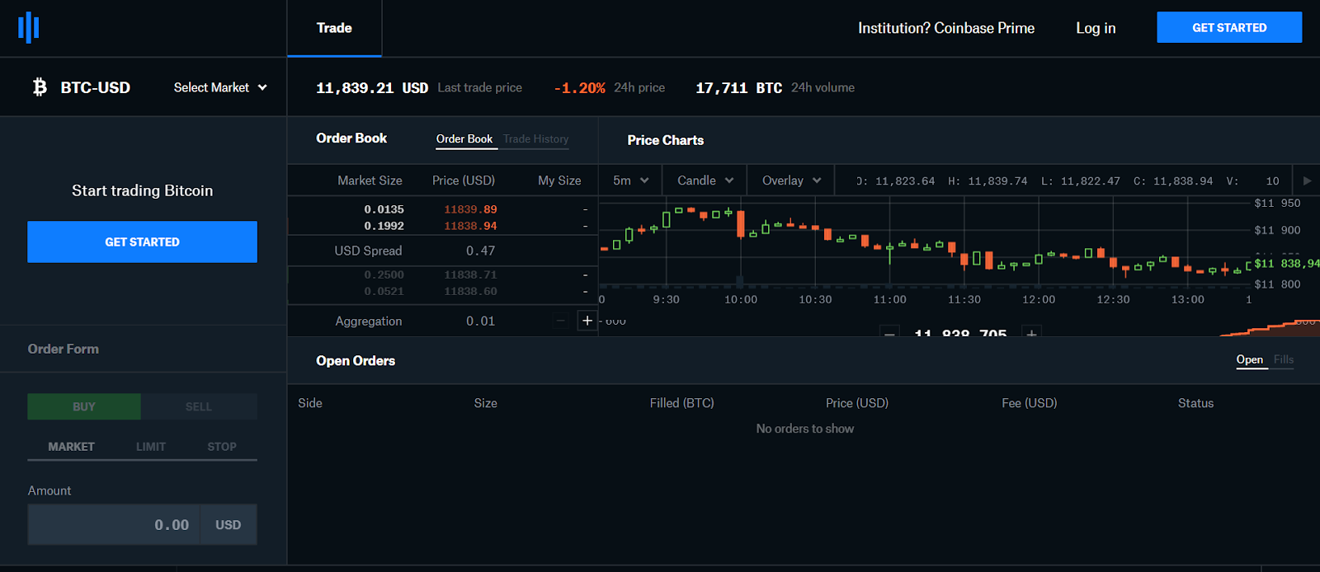Click the Aggregation value 0.01
This screenshot has height=572, width=1320.
click(481, 321)
